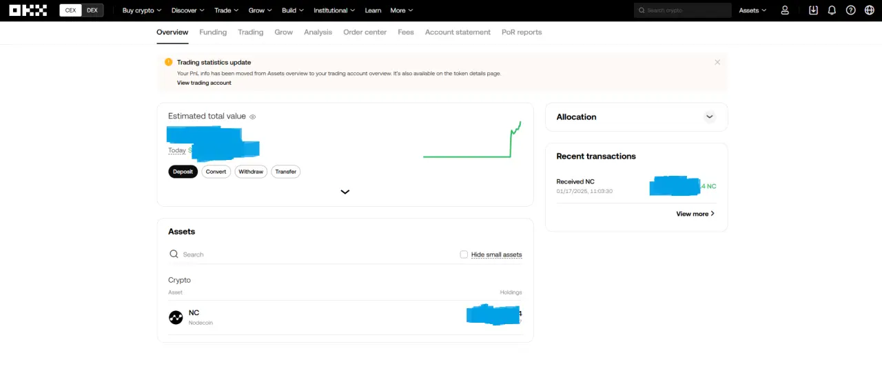Image resolution: width=882 pixels, height=391 pixels.
Task: Open the Grow tab under assets
Action: pos(283,32)
